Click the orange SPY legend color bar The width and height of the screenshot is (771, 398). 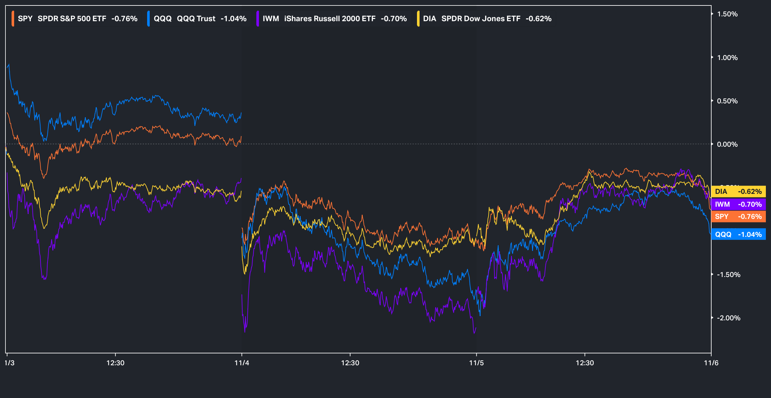[13, 19]
